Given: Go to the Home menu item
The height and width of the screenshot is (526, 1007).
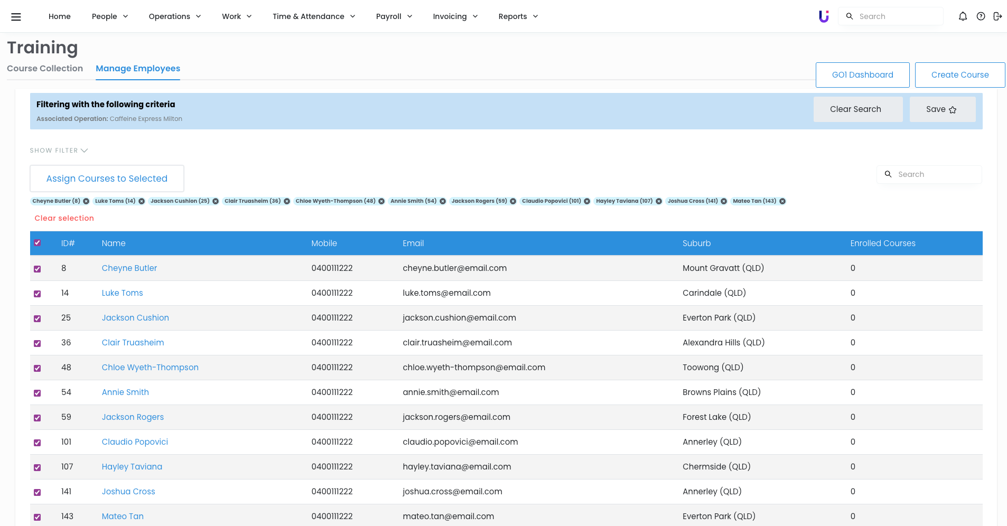Looking at the screenshot, I should click(x=60, y=16).
